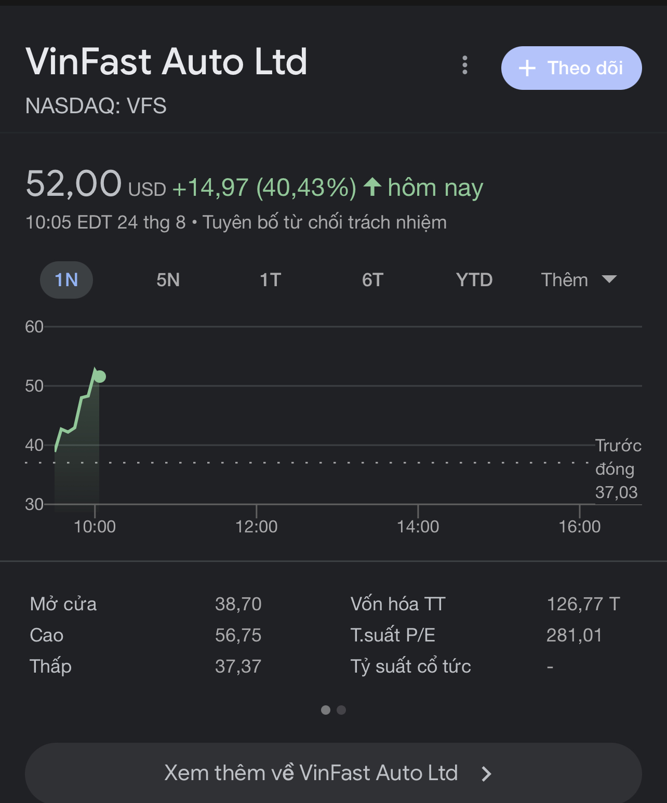Show the YTD chart range
This screenshot has width=667, height=803.
click(x=474, y=280)
